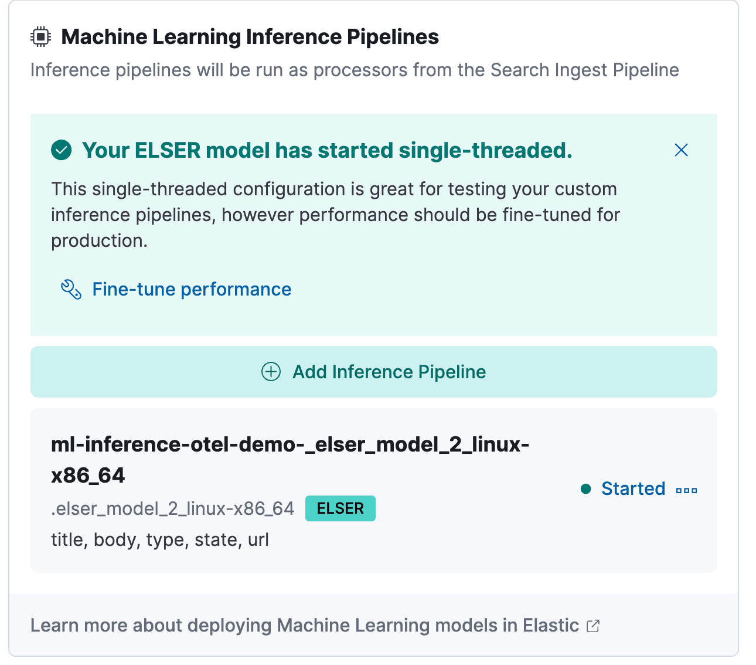
Task: Click the external link arrow icon
Action: pos(593,626)
